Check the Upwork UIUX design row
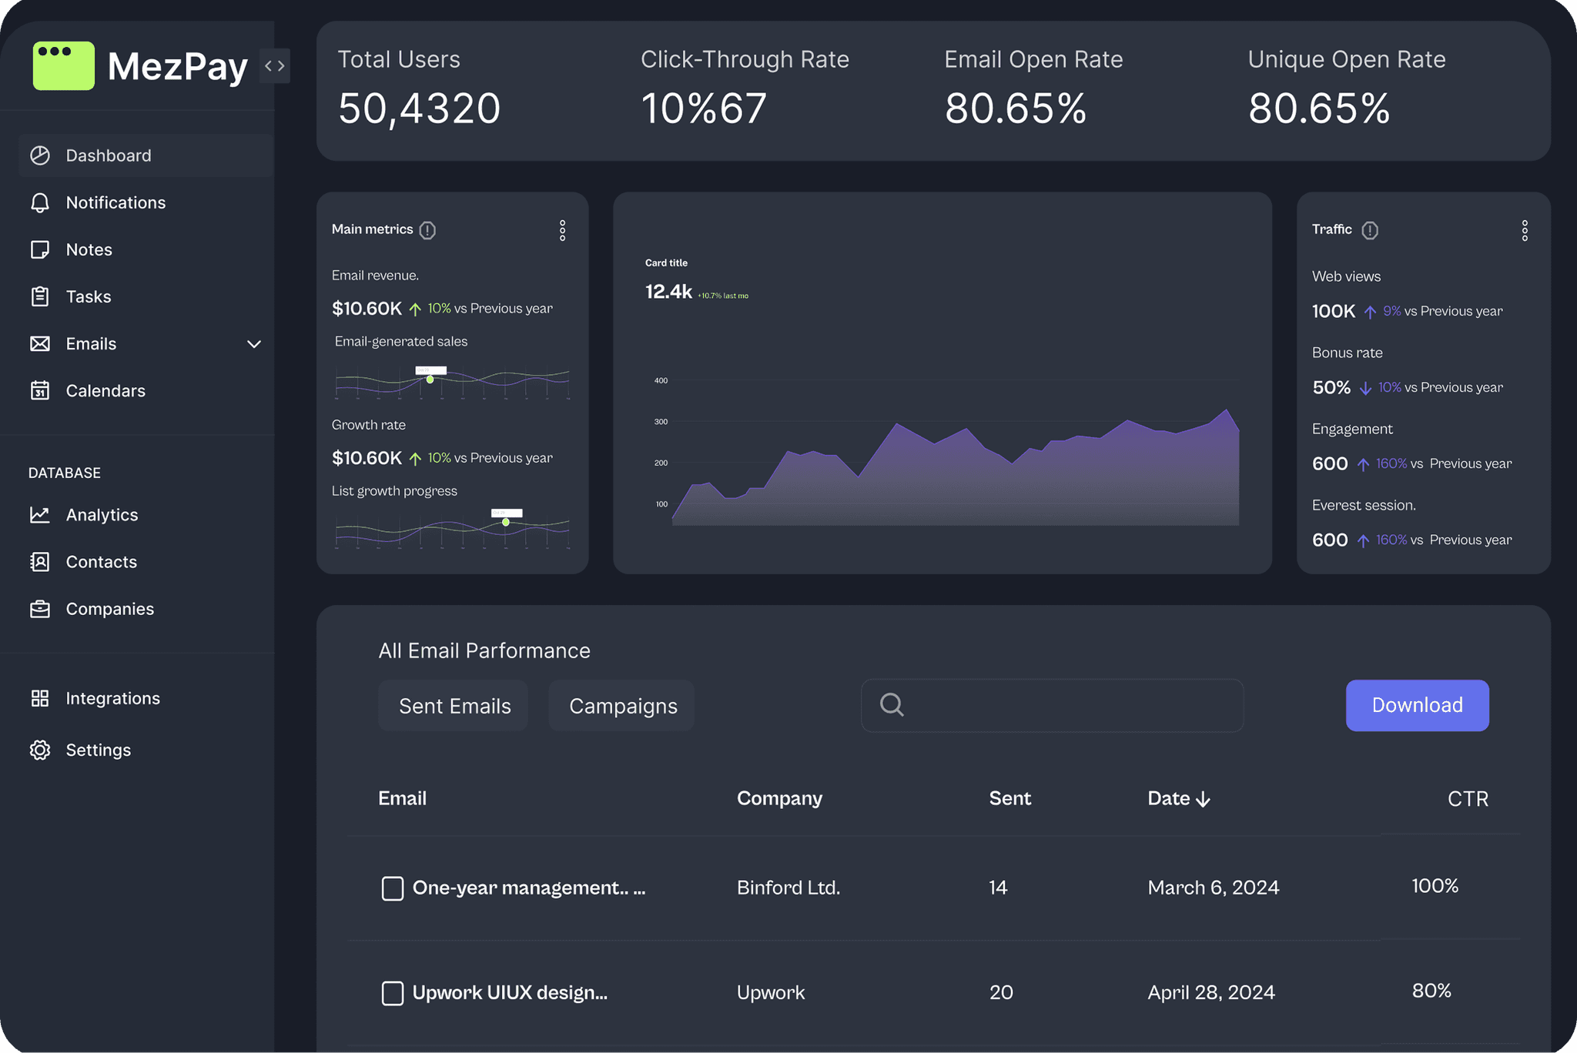1577x1053 pixels. [x=393, y=992]
